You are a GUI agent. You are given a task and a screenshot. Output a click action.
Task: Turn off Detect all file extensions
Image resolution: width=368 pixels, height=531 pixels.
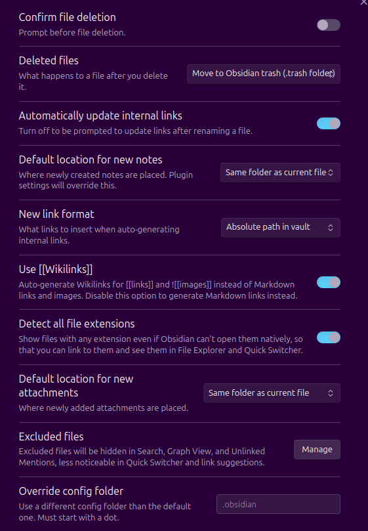pyautogui.click(x=329, y=337)
